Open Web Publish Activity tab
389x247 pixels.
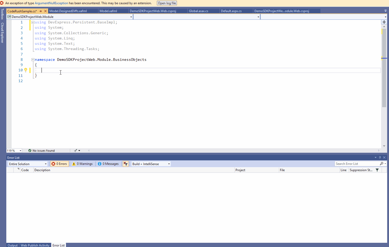click(x=35, y=245)
